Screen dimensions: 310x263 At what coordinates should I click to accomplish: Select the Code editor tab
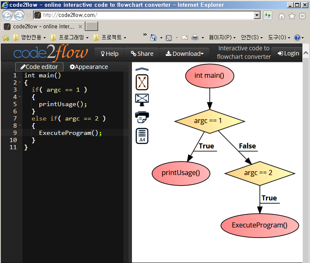(x=39, y=67)
